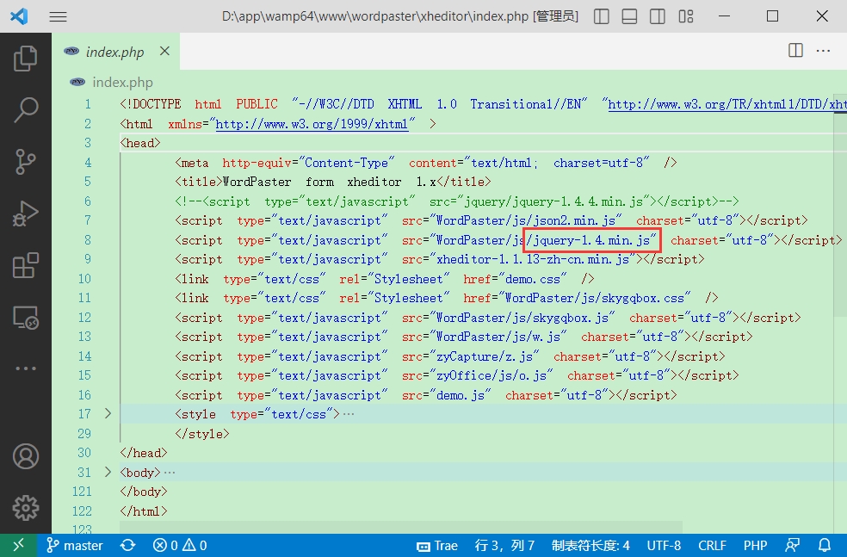Toggle the secondary side bar layout button

(x=657, y=16)
